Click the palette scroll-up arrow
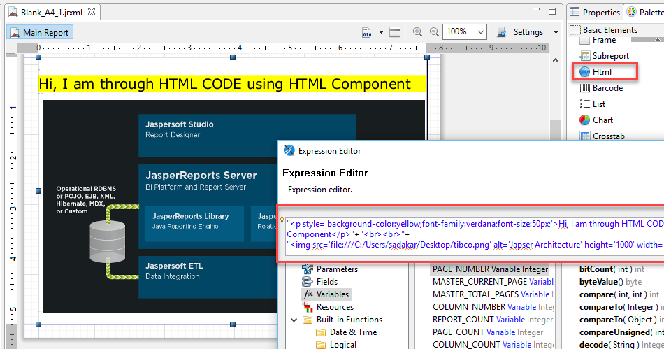664x349 pixels. click(x=657, y=39)
